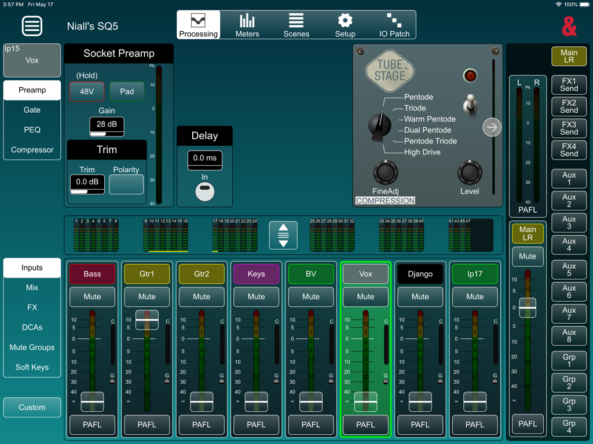Switch to the Mix tab
Screen dimensions: 593x444
click(32, 287)
